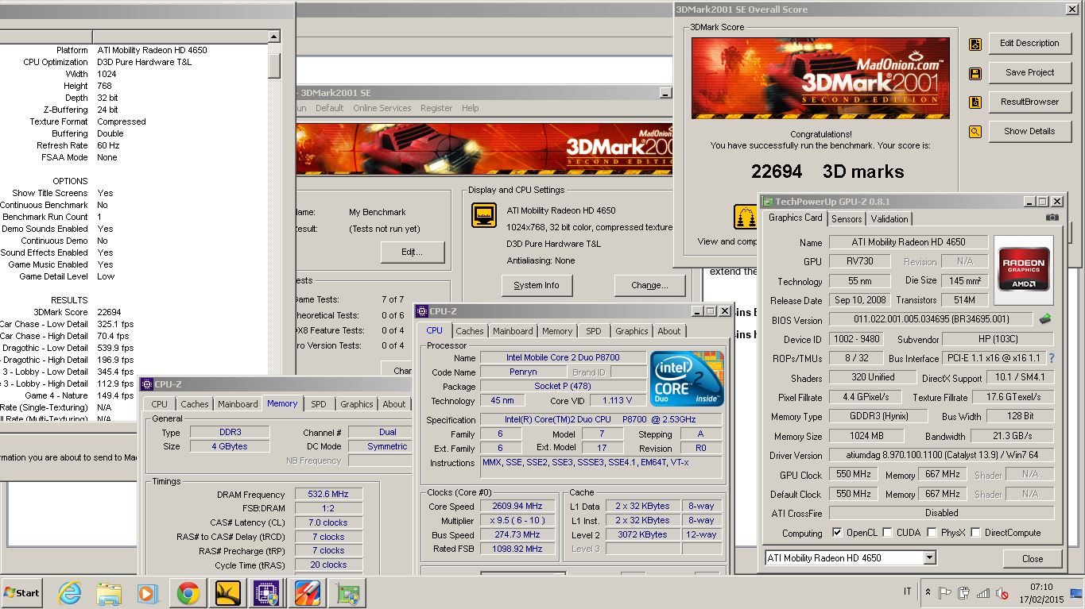Click the Edit... button in 3DMark2001
The height and width of the screenshot is (609, 1085).
(x=412, y=252)
